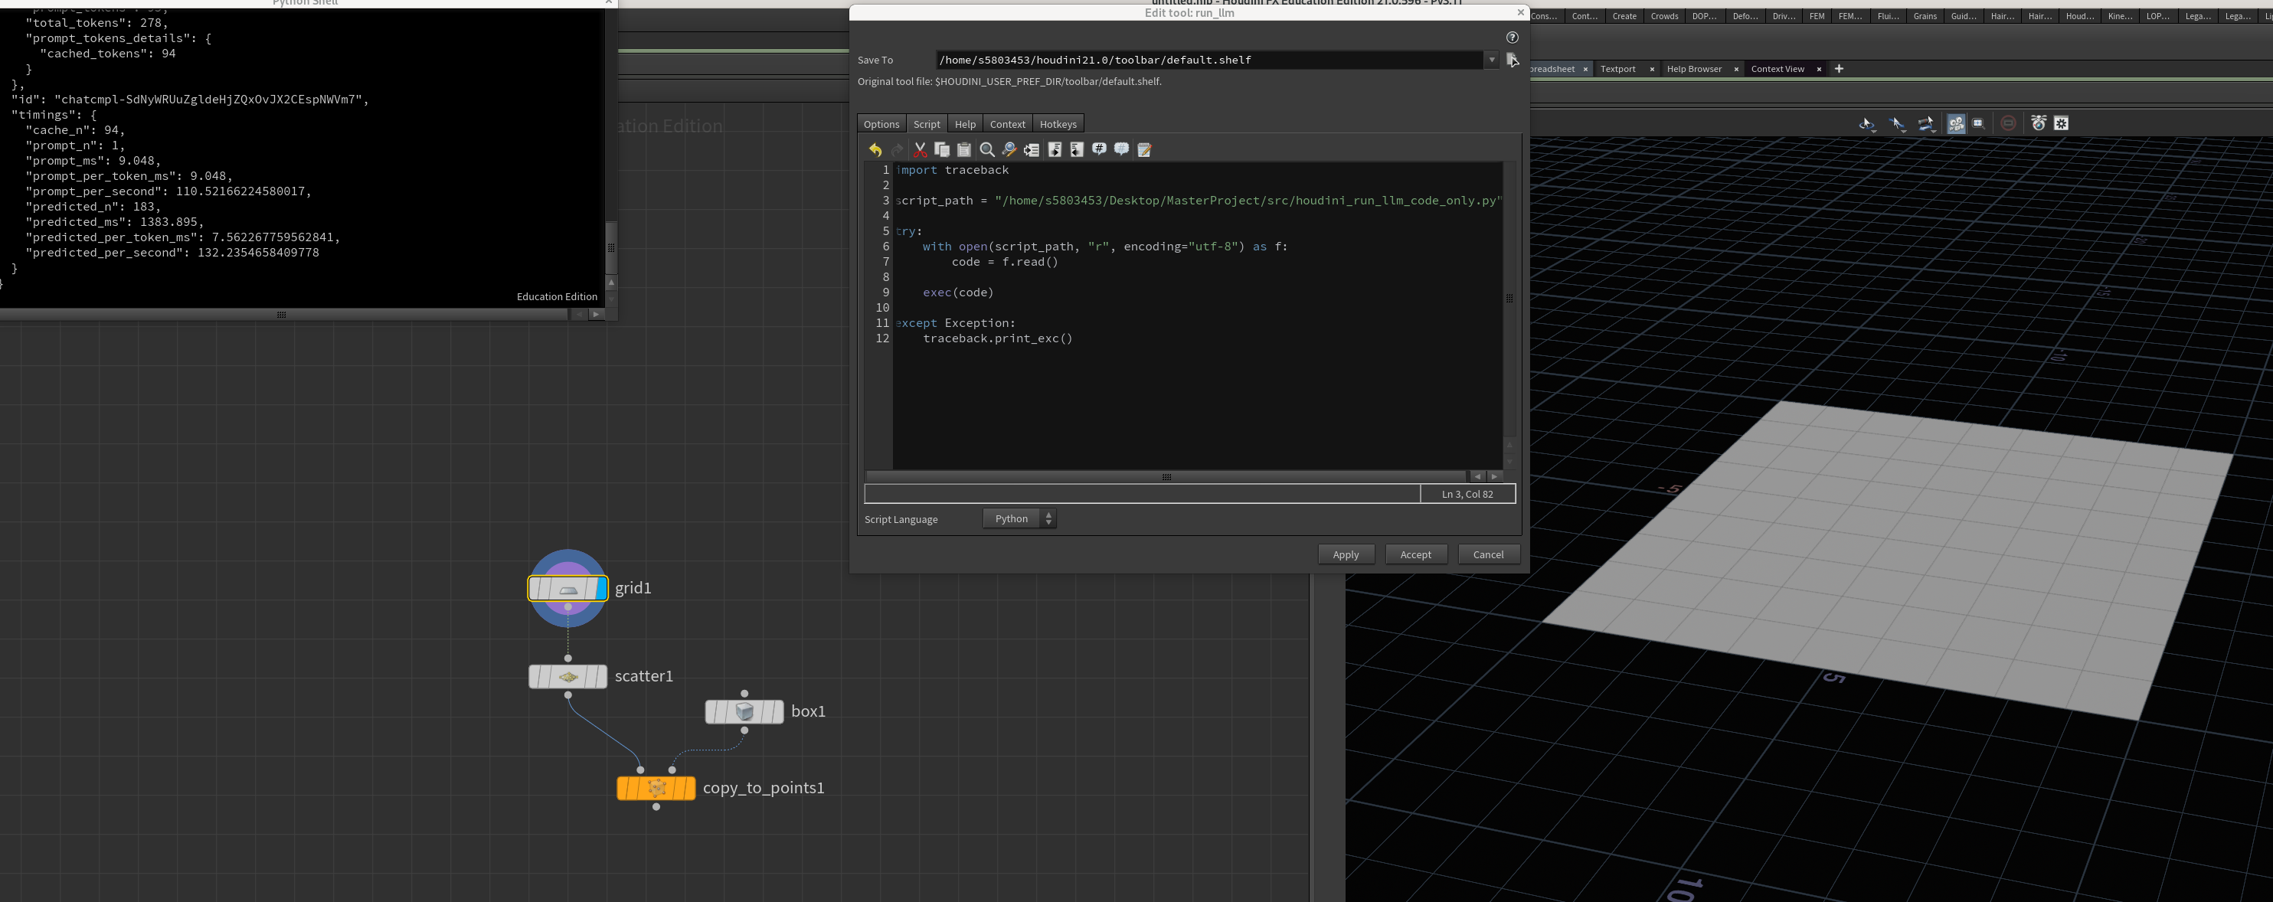This screenshot has width=2273, height=902.
Task: Click the Python Shell horizontal scrollbar
Action: click(x=283, y=314)
